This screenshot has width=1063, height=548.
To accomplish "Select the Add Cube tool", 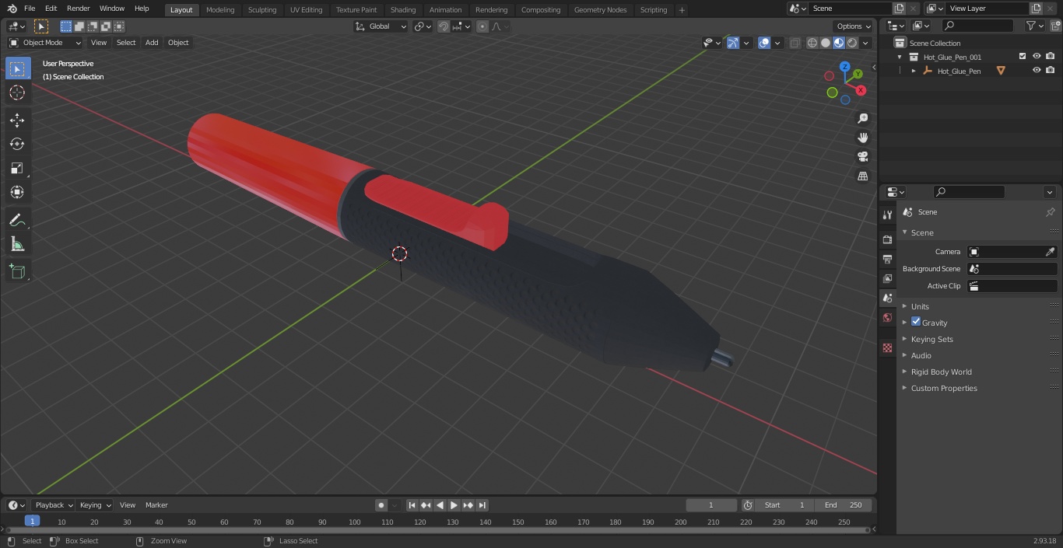I will 17,272.
